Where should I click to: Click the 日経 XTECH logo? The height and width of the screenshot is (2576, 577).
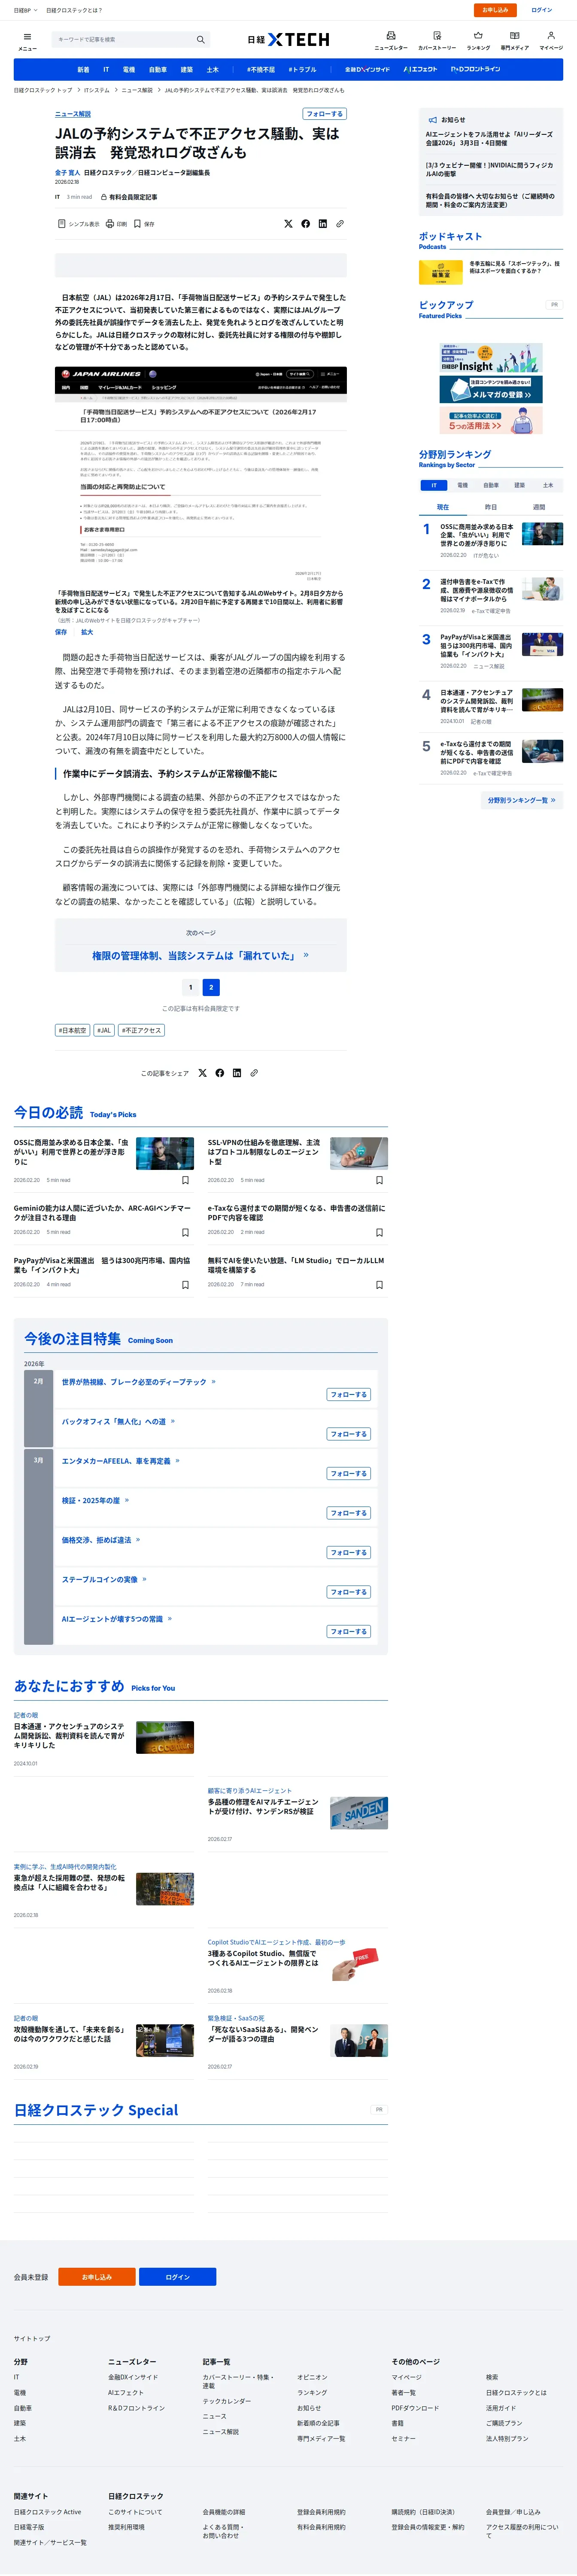tap(288, 40)
